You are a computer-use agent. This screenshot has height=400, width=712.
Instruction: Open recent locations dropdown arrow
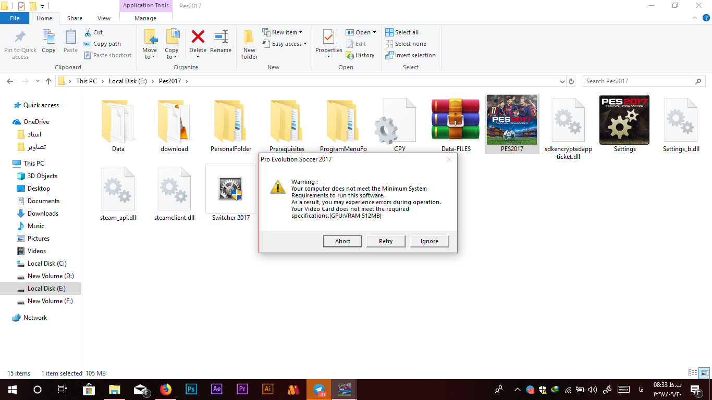click(x=38, y=81)
